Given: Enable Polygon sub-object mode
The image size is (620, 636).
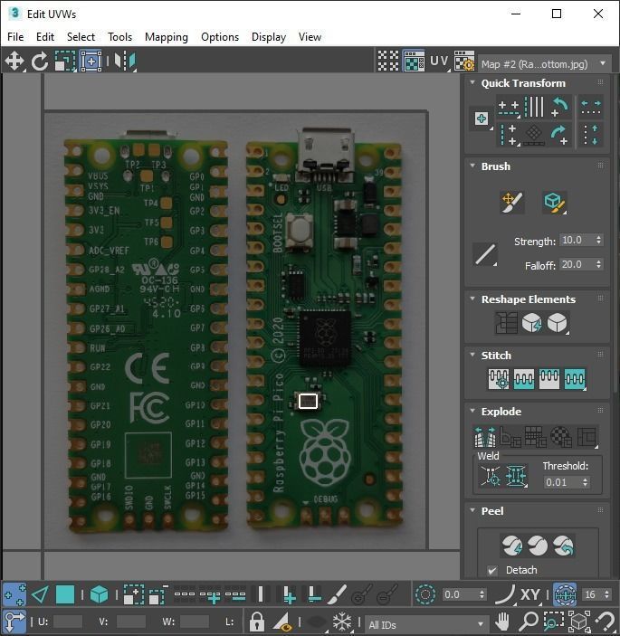Looking at the screenshot, I should pos(65,595).
